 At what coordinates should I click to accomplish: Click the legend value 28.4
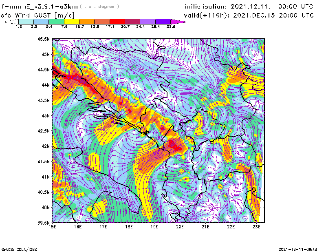[x=156, y=27]
